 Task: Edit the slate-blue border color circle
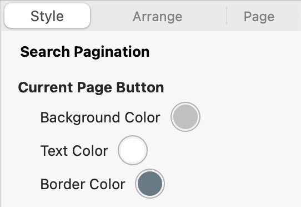150,184
